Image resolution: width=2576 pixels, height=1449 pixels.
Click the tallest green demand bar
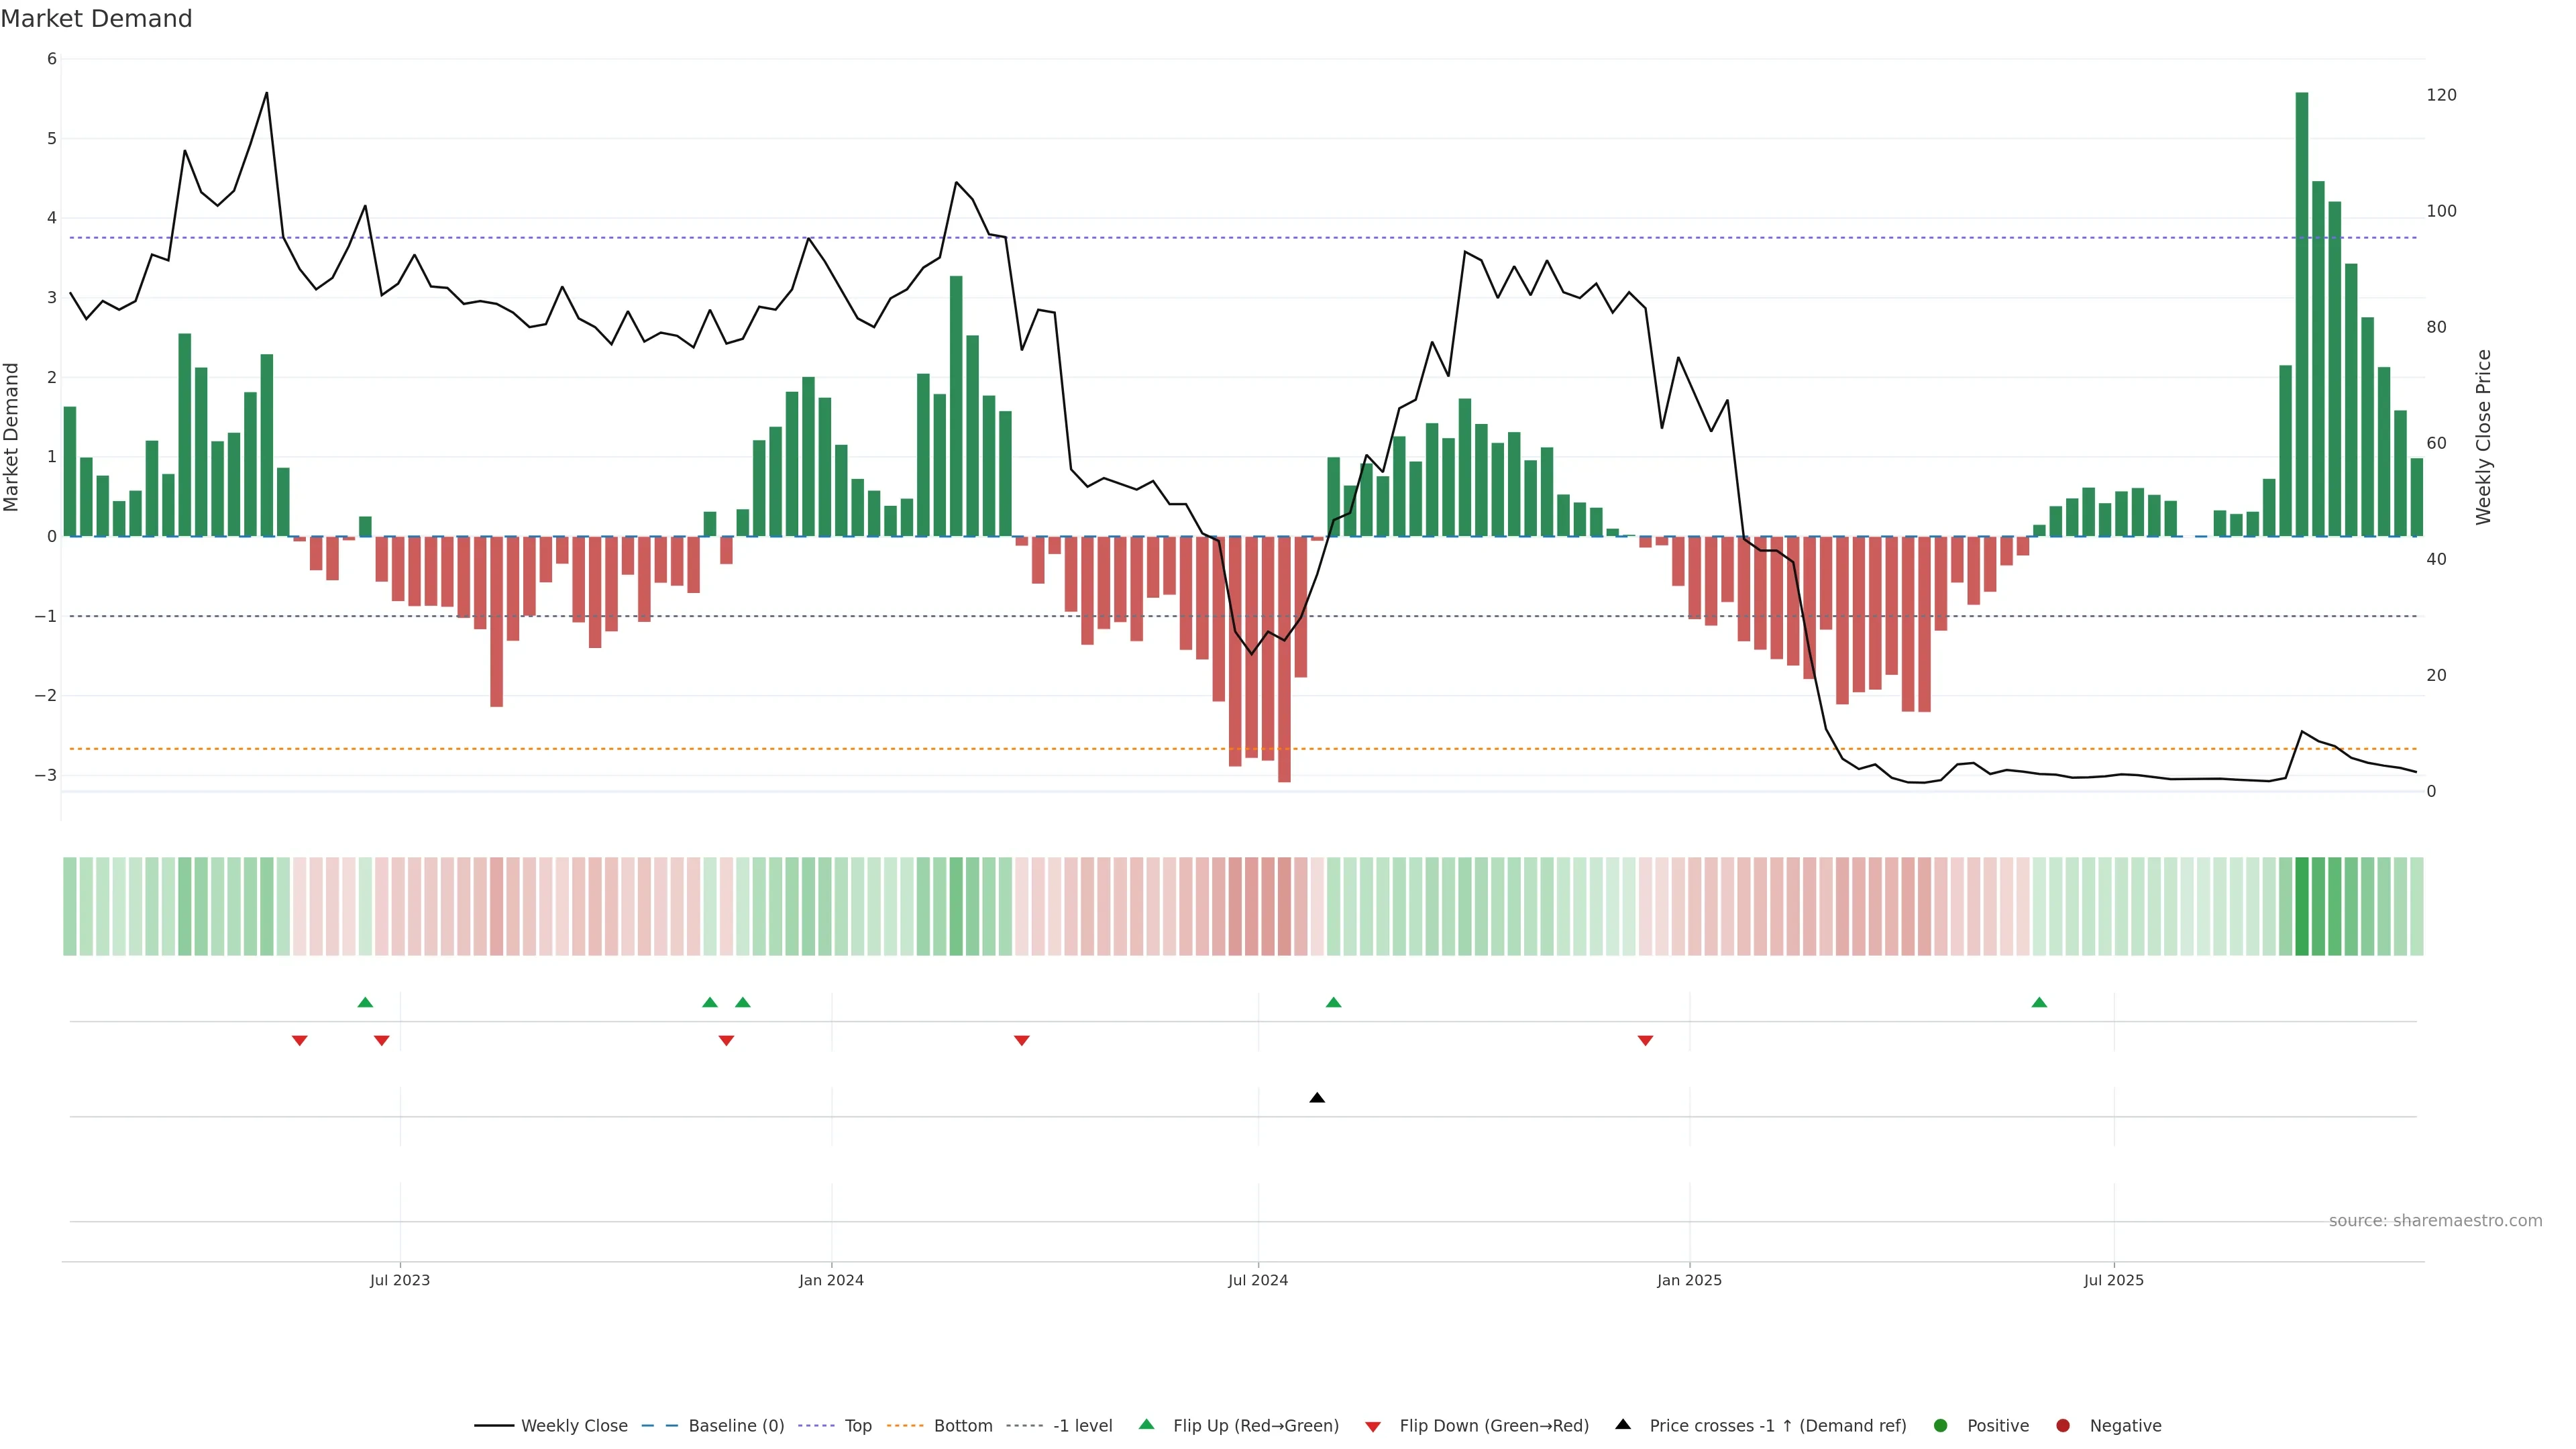pos(2301,314)
